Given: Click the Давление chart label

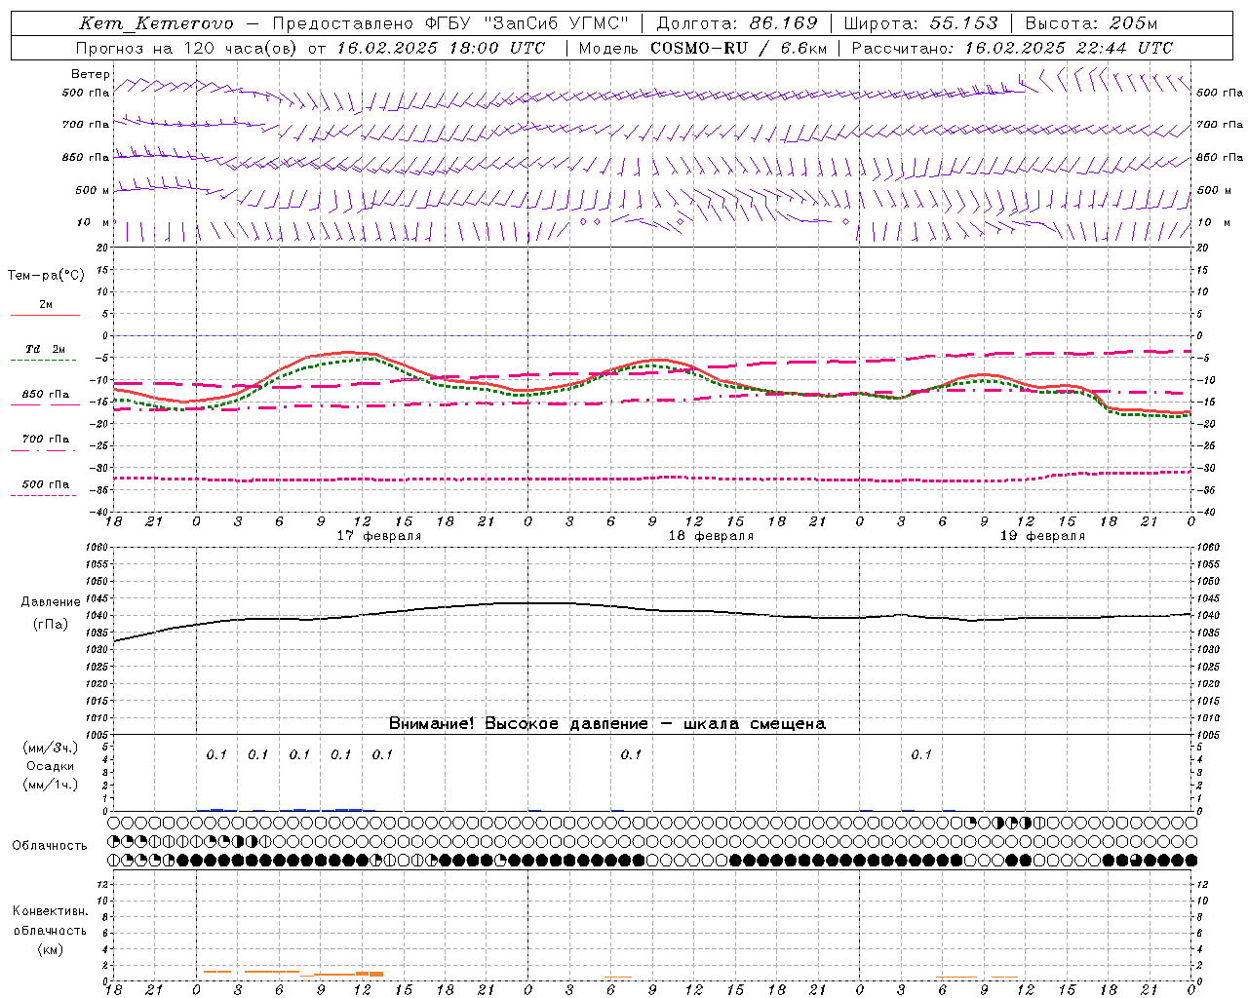Looking at the screenshot, I should pyautogui.click(x=51, y=602).
